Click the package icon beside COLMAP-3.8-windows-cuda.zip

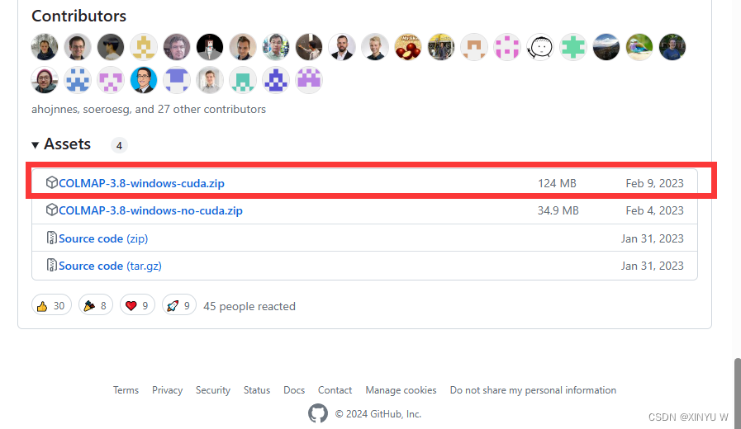coord(51,182)
